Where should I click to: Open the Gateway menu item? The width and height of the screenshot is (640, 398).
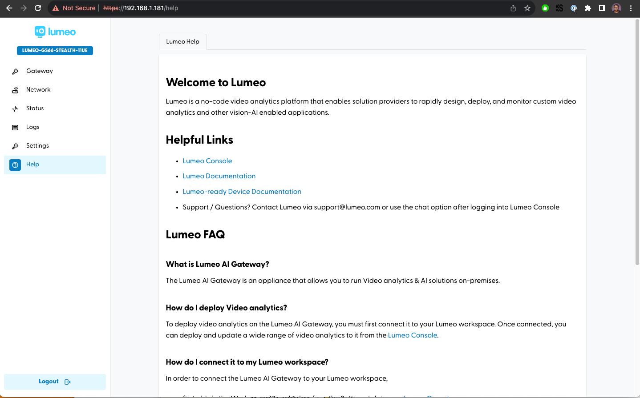[x=55, y=71]
